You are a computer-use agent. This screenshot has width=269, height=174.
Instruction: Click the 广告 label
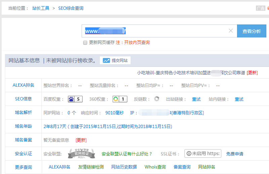(261, 8)
